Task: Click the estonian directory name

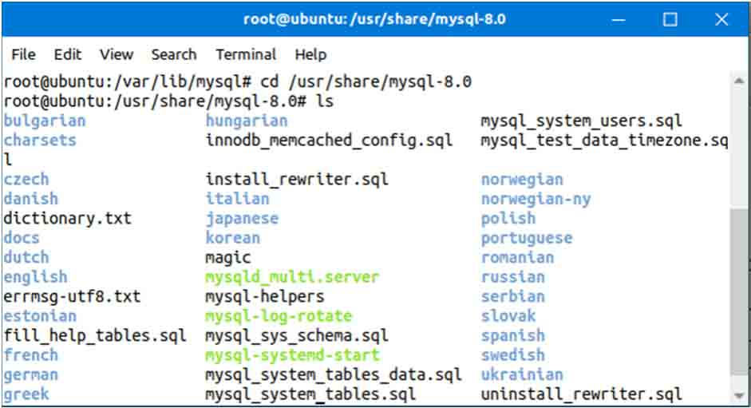Action: click(x=40, y=316)
